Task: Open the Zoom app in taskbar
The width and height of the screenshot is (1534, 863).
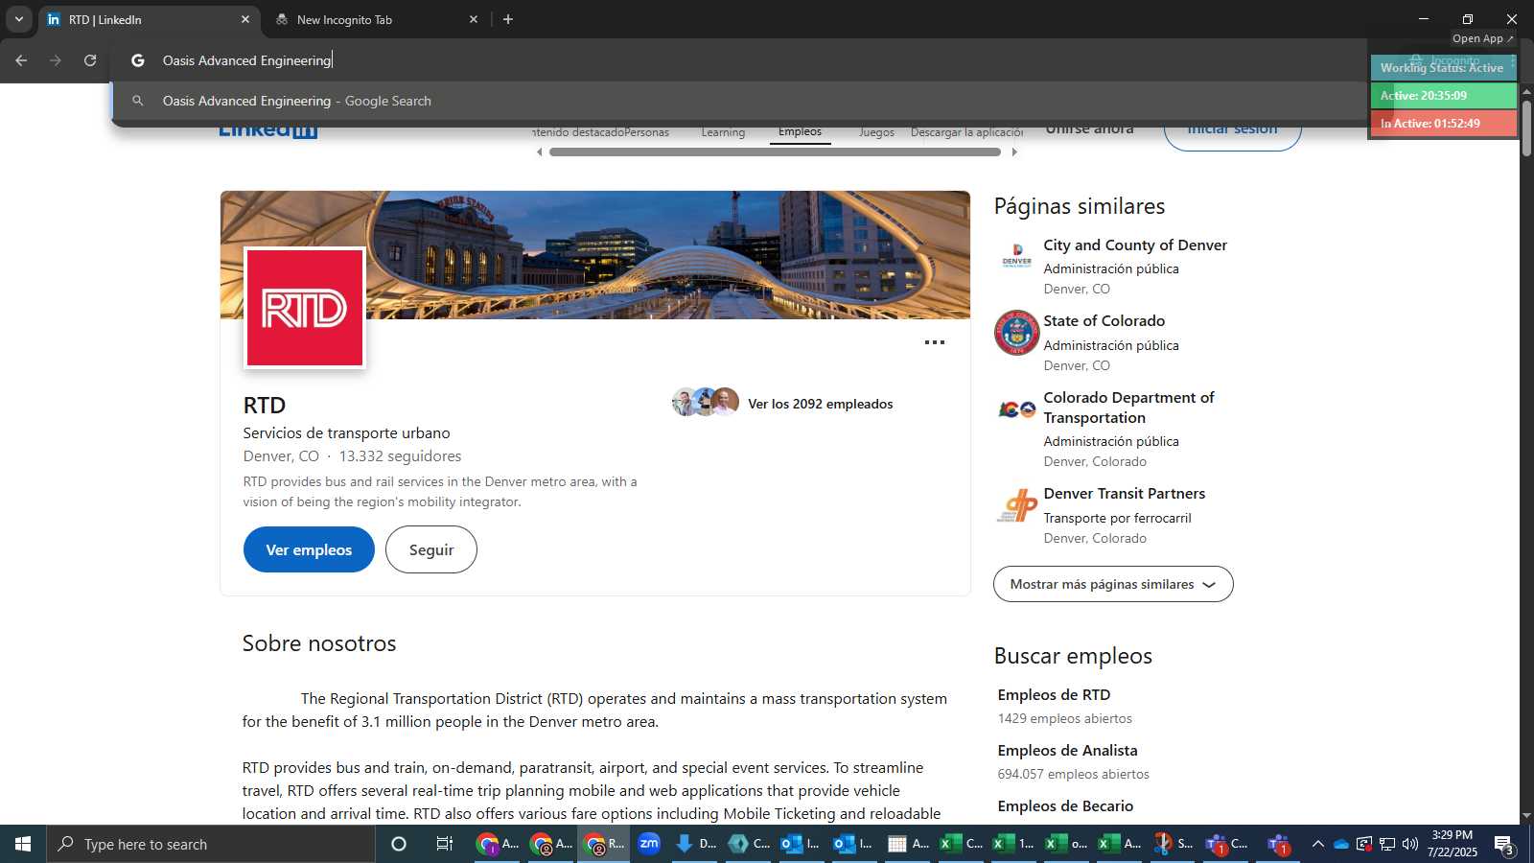Action: [x=649, y=844]
